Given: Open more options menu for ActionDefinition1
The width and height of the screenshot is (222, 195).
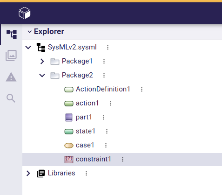Looking at the screenshot, I should pos(141,89).
